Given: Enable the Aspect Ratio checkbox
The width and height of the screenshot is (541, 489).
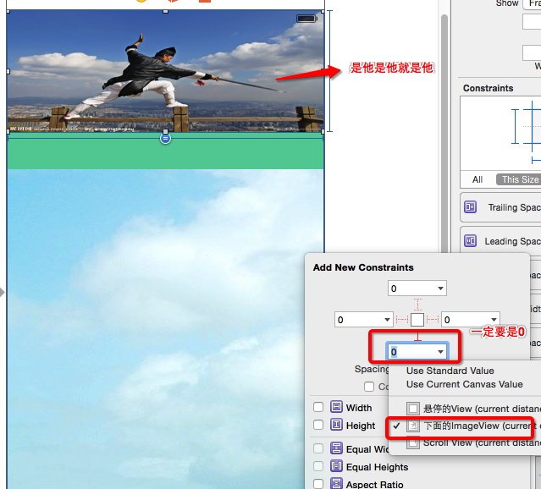Looking at the screenshot, I should pyautogui.click(x=318, y=483).
